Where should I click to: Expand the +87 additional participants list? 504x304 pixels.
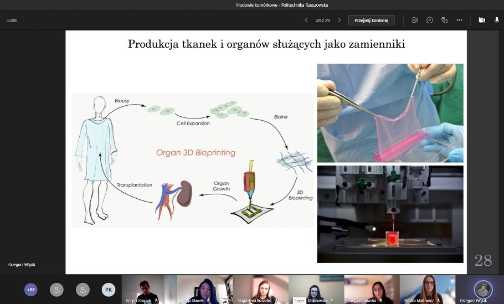tap(31, 290)
